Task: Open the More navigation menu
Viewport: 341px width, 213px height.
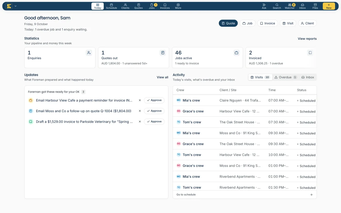Action: click(x=178, y=6)
